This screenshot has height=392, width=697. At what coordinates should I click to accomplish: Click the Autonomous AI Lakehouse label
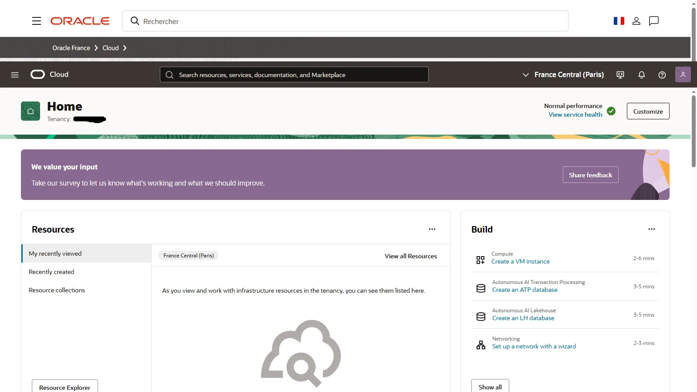(x=524, y=311)
